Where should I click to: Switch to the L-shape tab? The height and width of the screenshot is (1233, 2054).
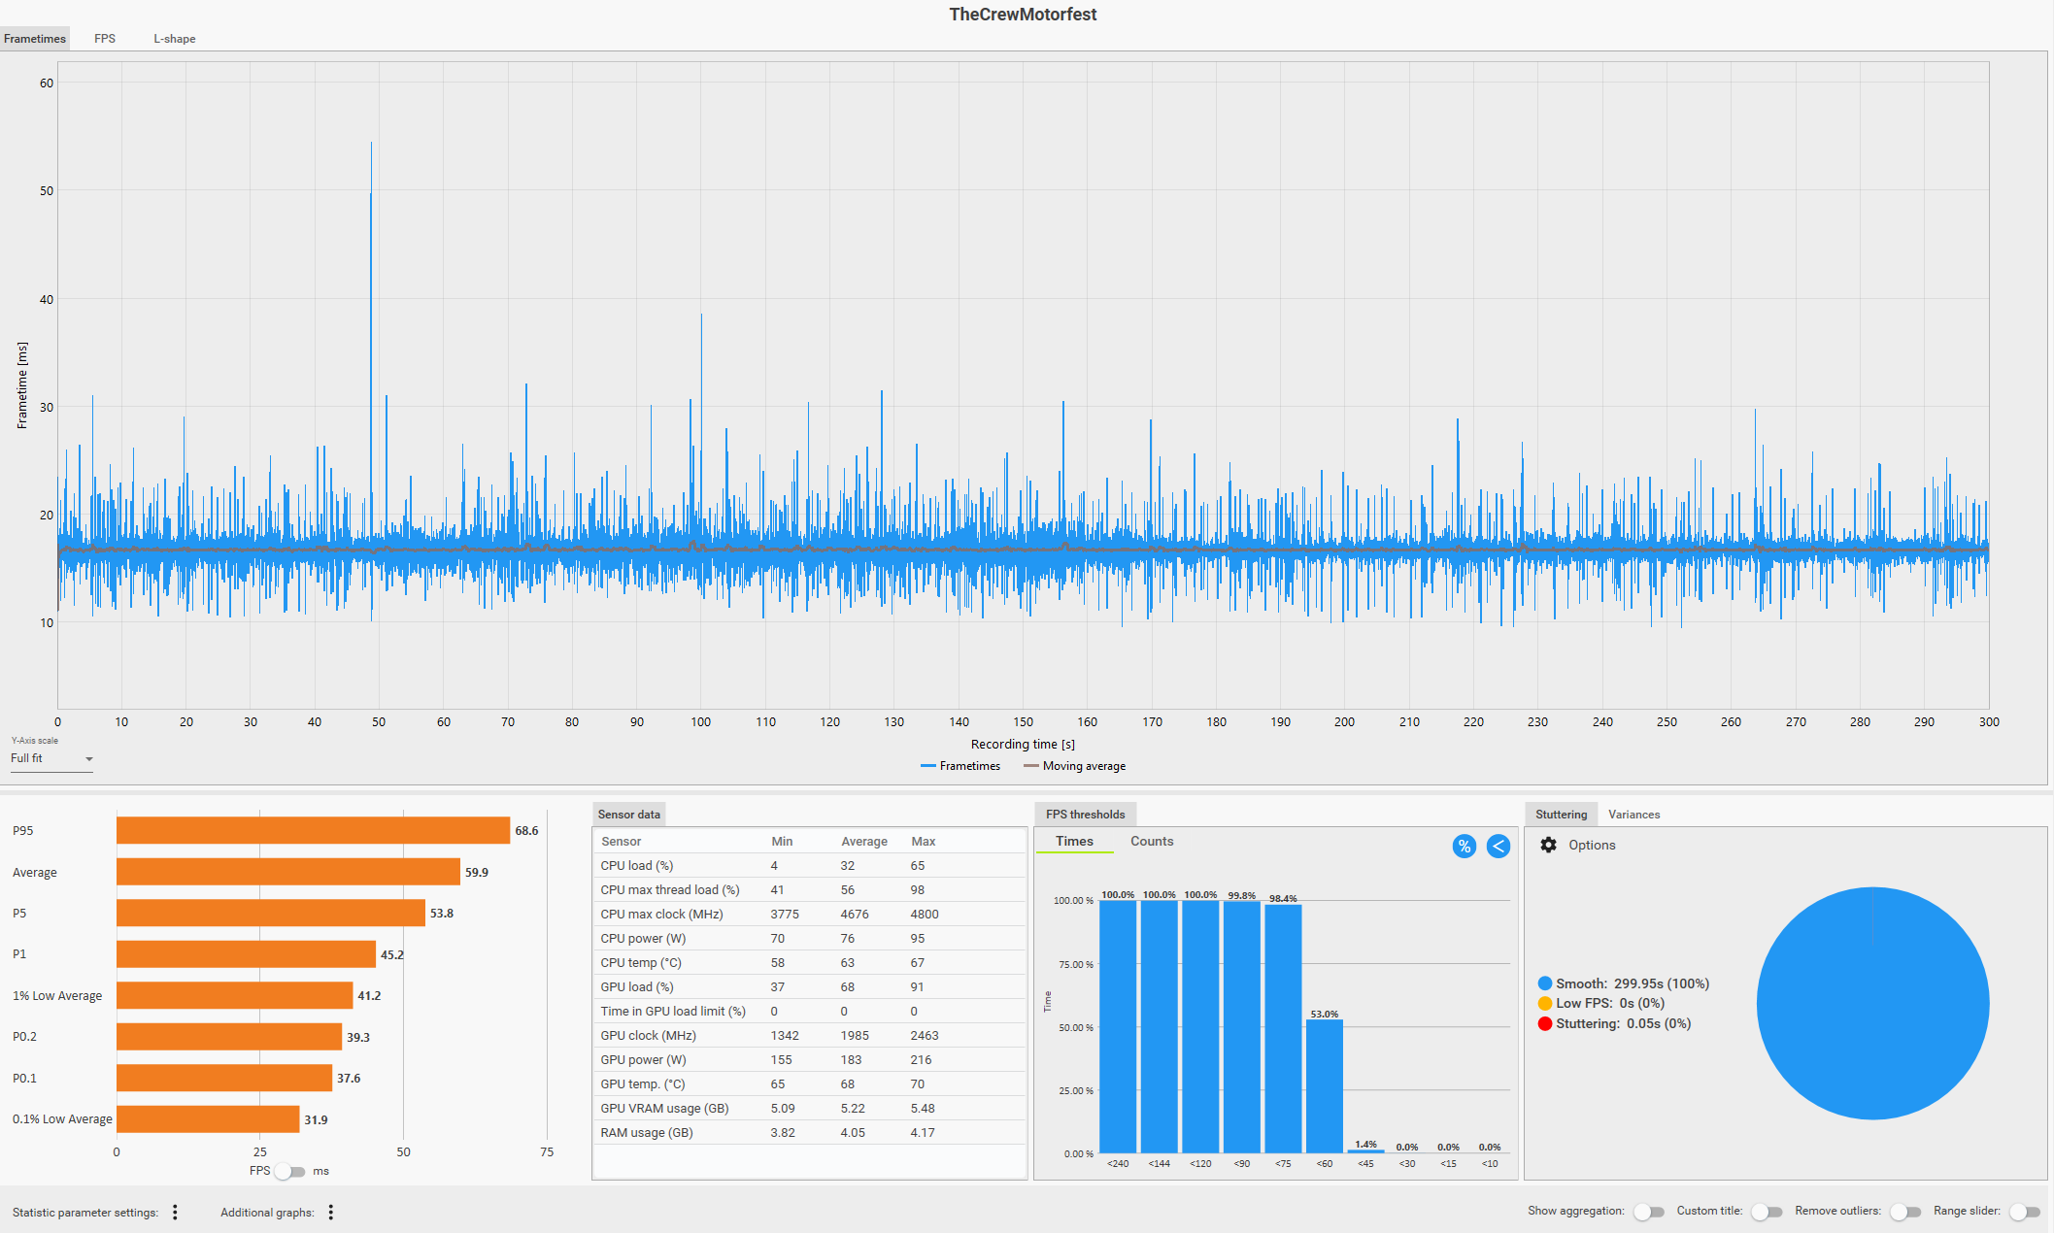coord(175,39)
